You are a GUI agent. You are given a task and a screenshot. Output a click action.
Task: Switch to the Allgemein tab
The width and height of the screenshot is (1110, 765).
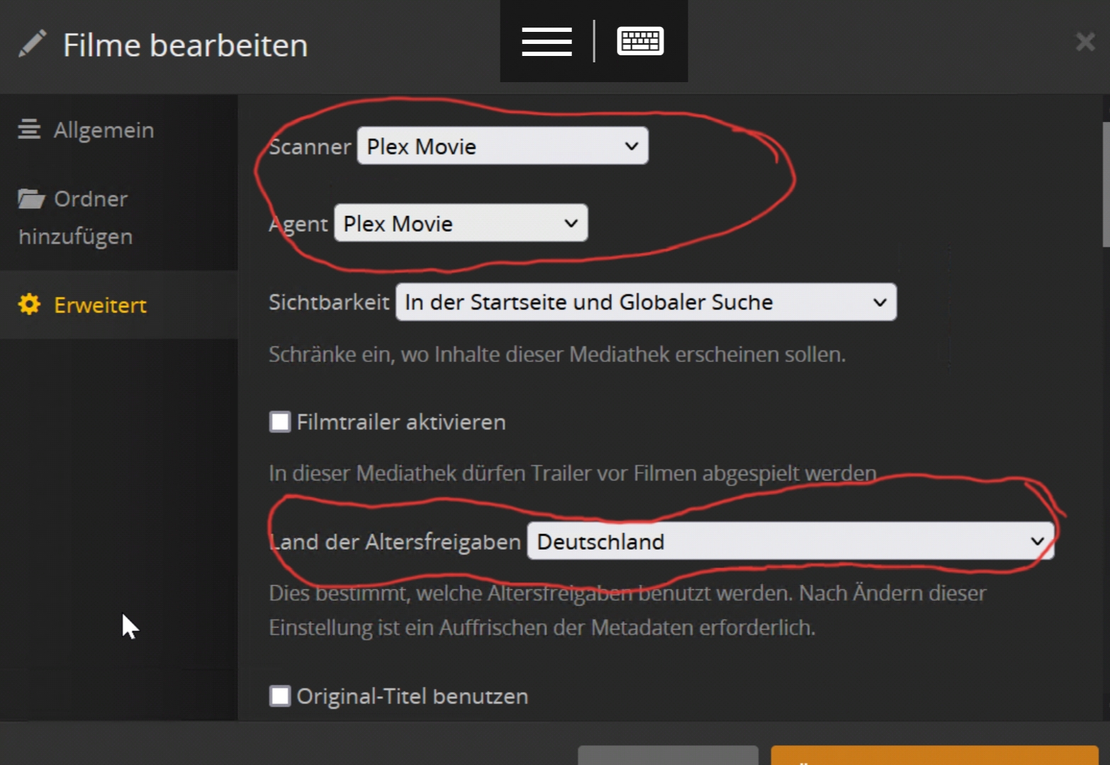tap(119, 130)
